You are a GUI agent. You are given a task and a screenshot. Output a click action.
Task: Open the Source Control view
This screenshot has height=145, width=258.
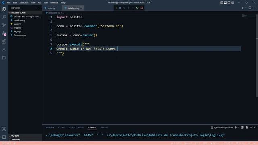pos(4,25)
